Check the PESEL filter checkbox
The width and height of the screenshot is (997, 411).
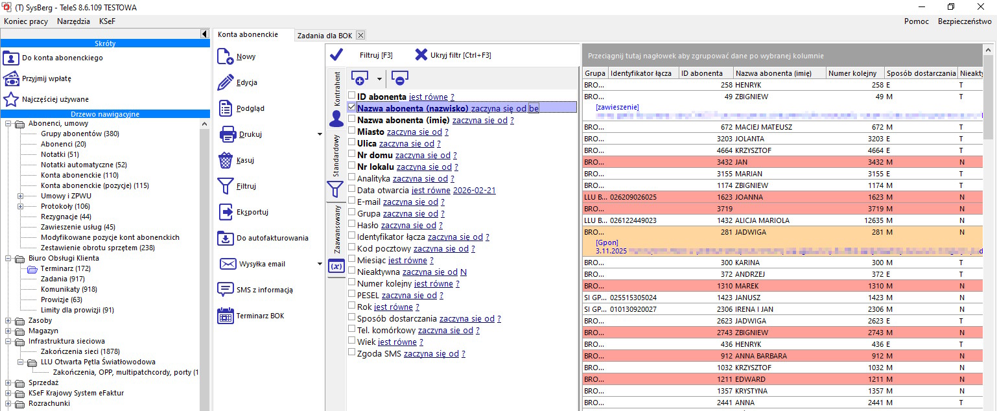[351, 294]
